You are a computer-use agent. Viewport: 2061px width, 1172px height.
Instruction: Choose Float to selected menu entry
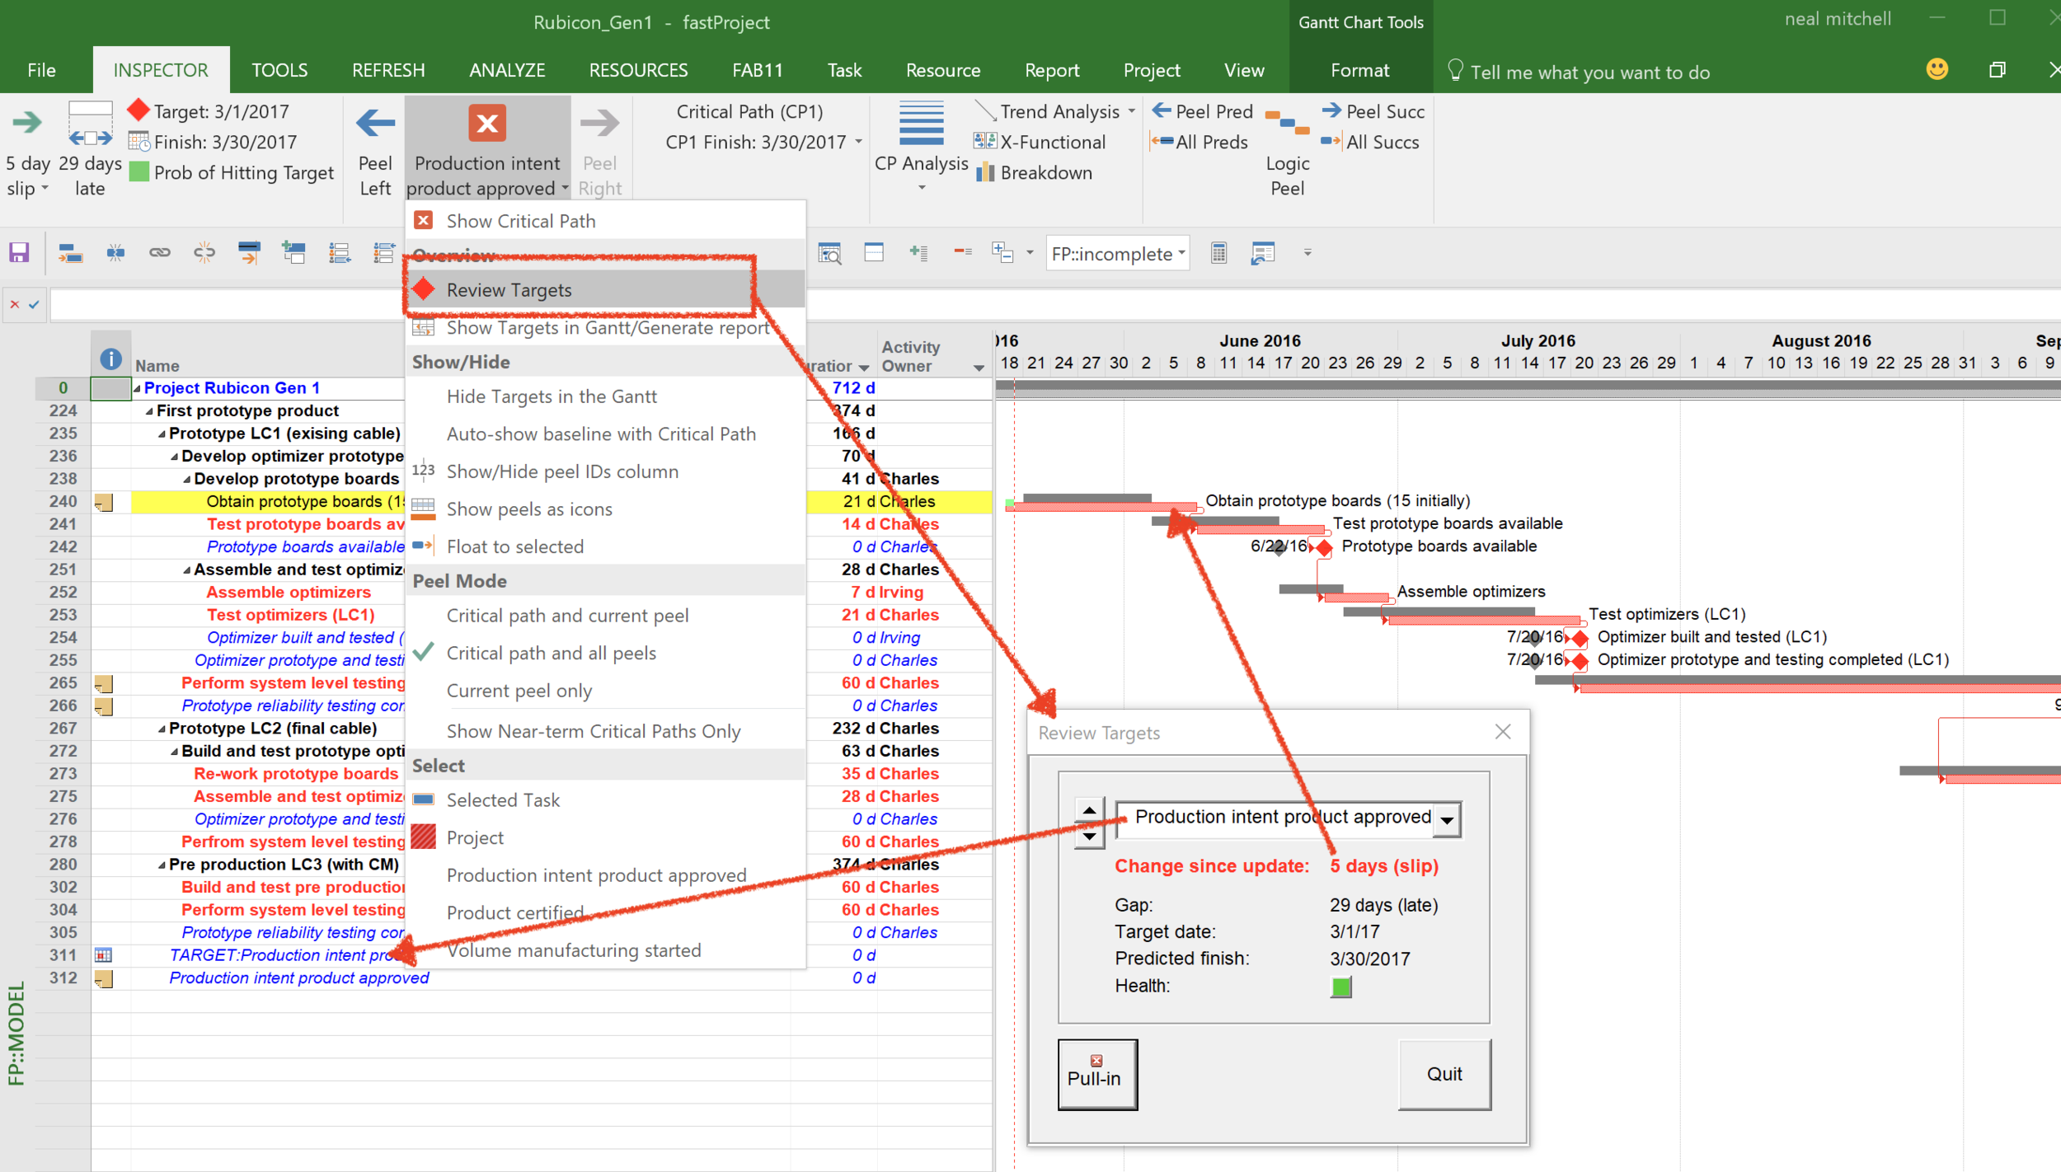605,546
